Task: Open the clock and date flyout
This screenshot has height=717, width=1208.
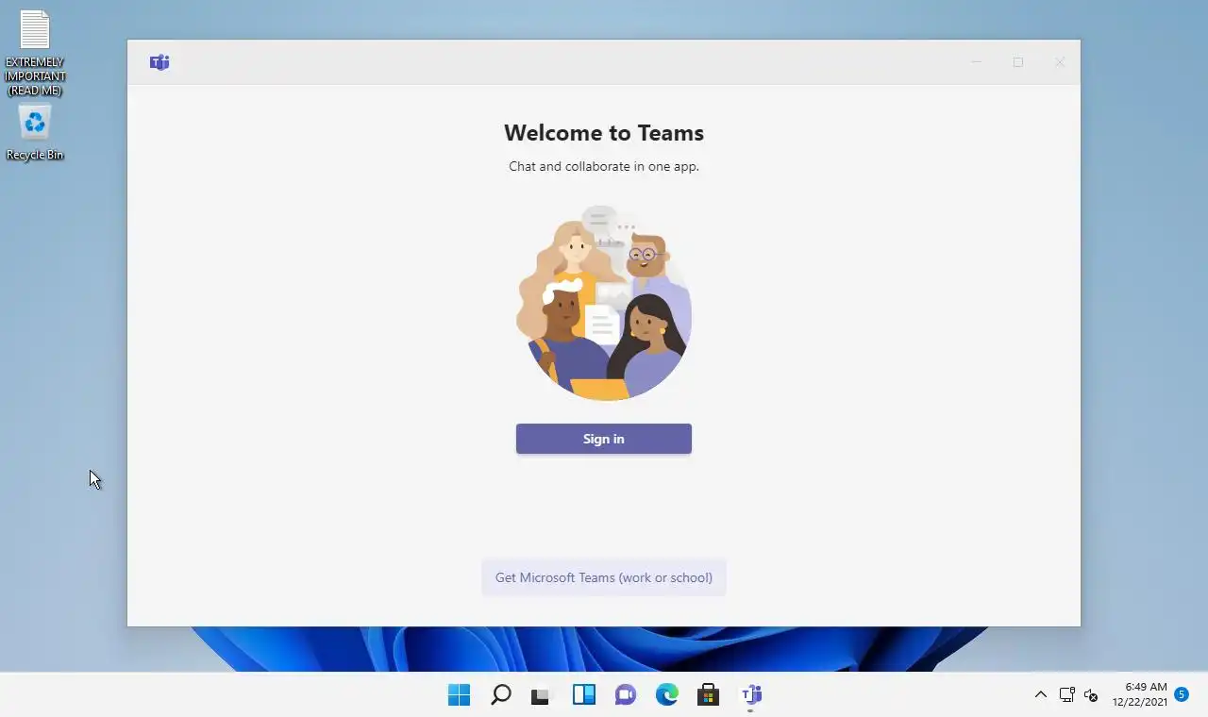Action: click(1139, 694)
